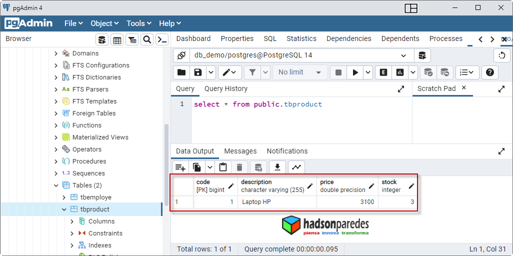Open the Help menu
The height and width of the screenshot is (256, 513).
170,23
